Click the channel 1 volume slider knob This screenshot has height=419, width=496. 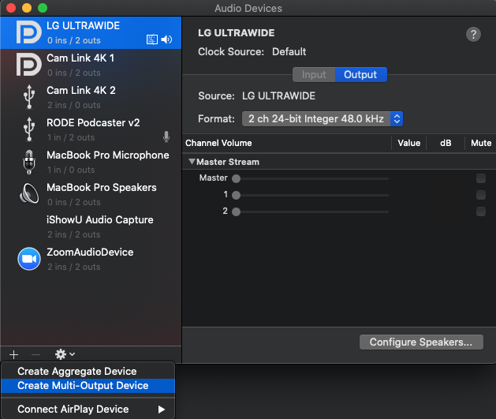(x=236, y=195)
